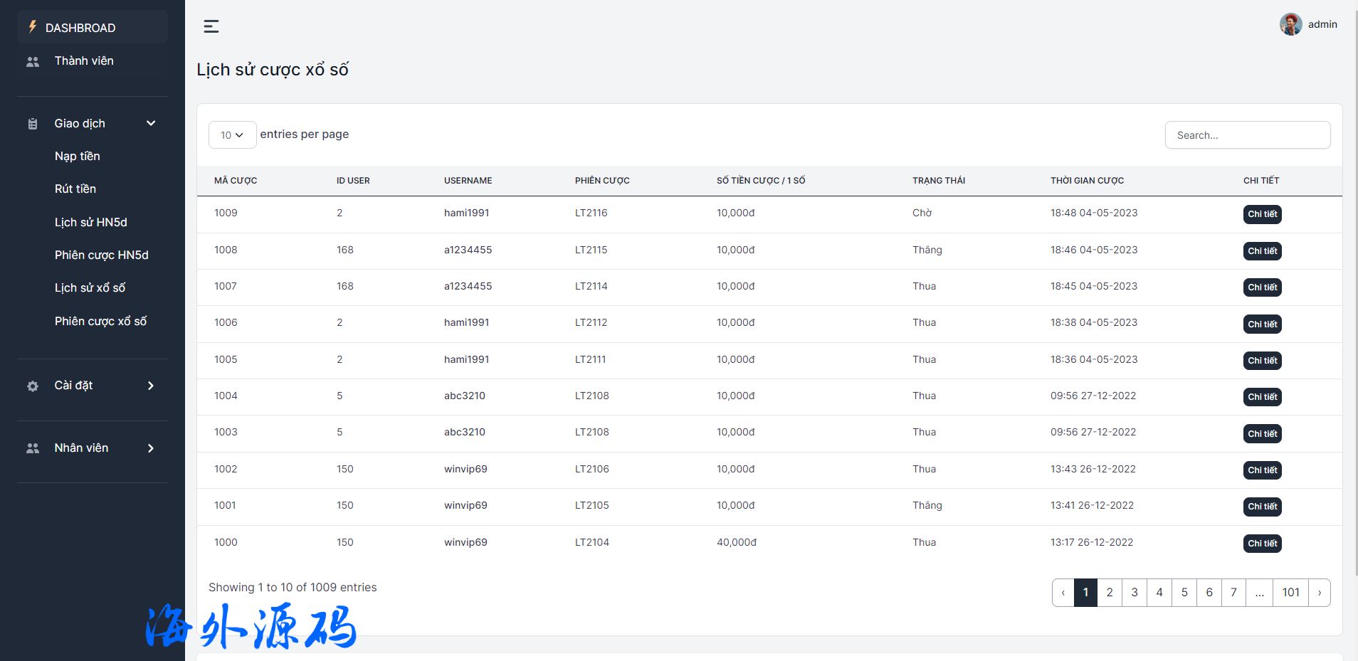Click the Nhân viên people icon
The image size is (1358, 661).
(x=33, y=448)
